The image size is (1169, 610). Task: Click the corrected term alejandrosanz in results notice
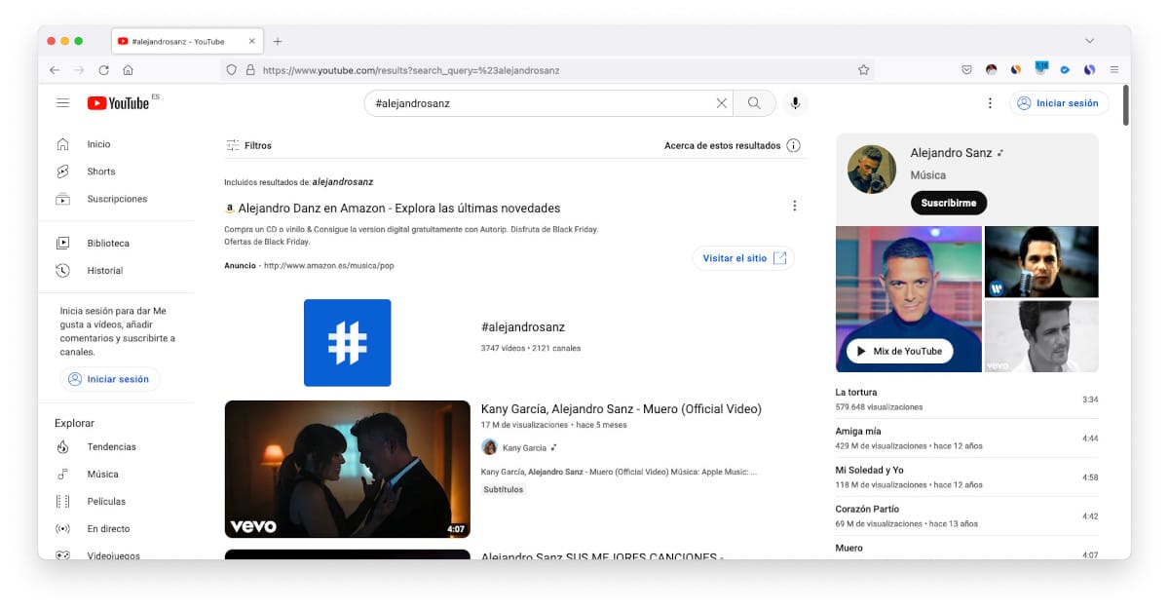pyautogui.click(x=343, y=182)
